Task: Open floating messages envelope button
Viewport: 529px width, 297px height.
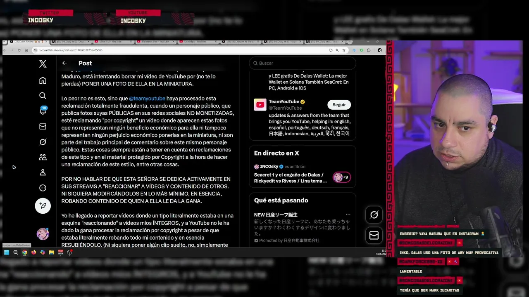Action: (374, 235)
